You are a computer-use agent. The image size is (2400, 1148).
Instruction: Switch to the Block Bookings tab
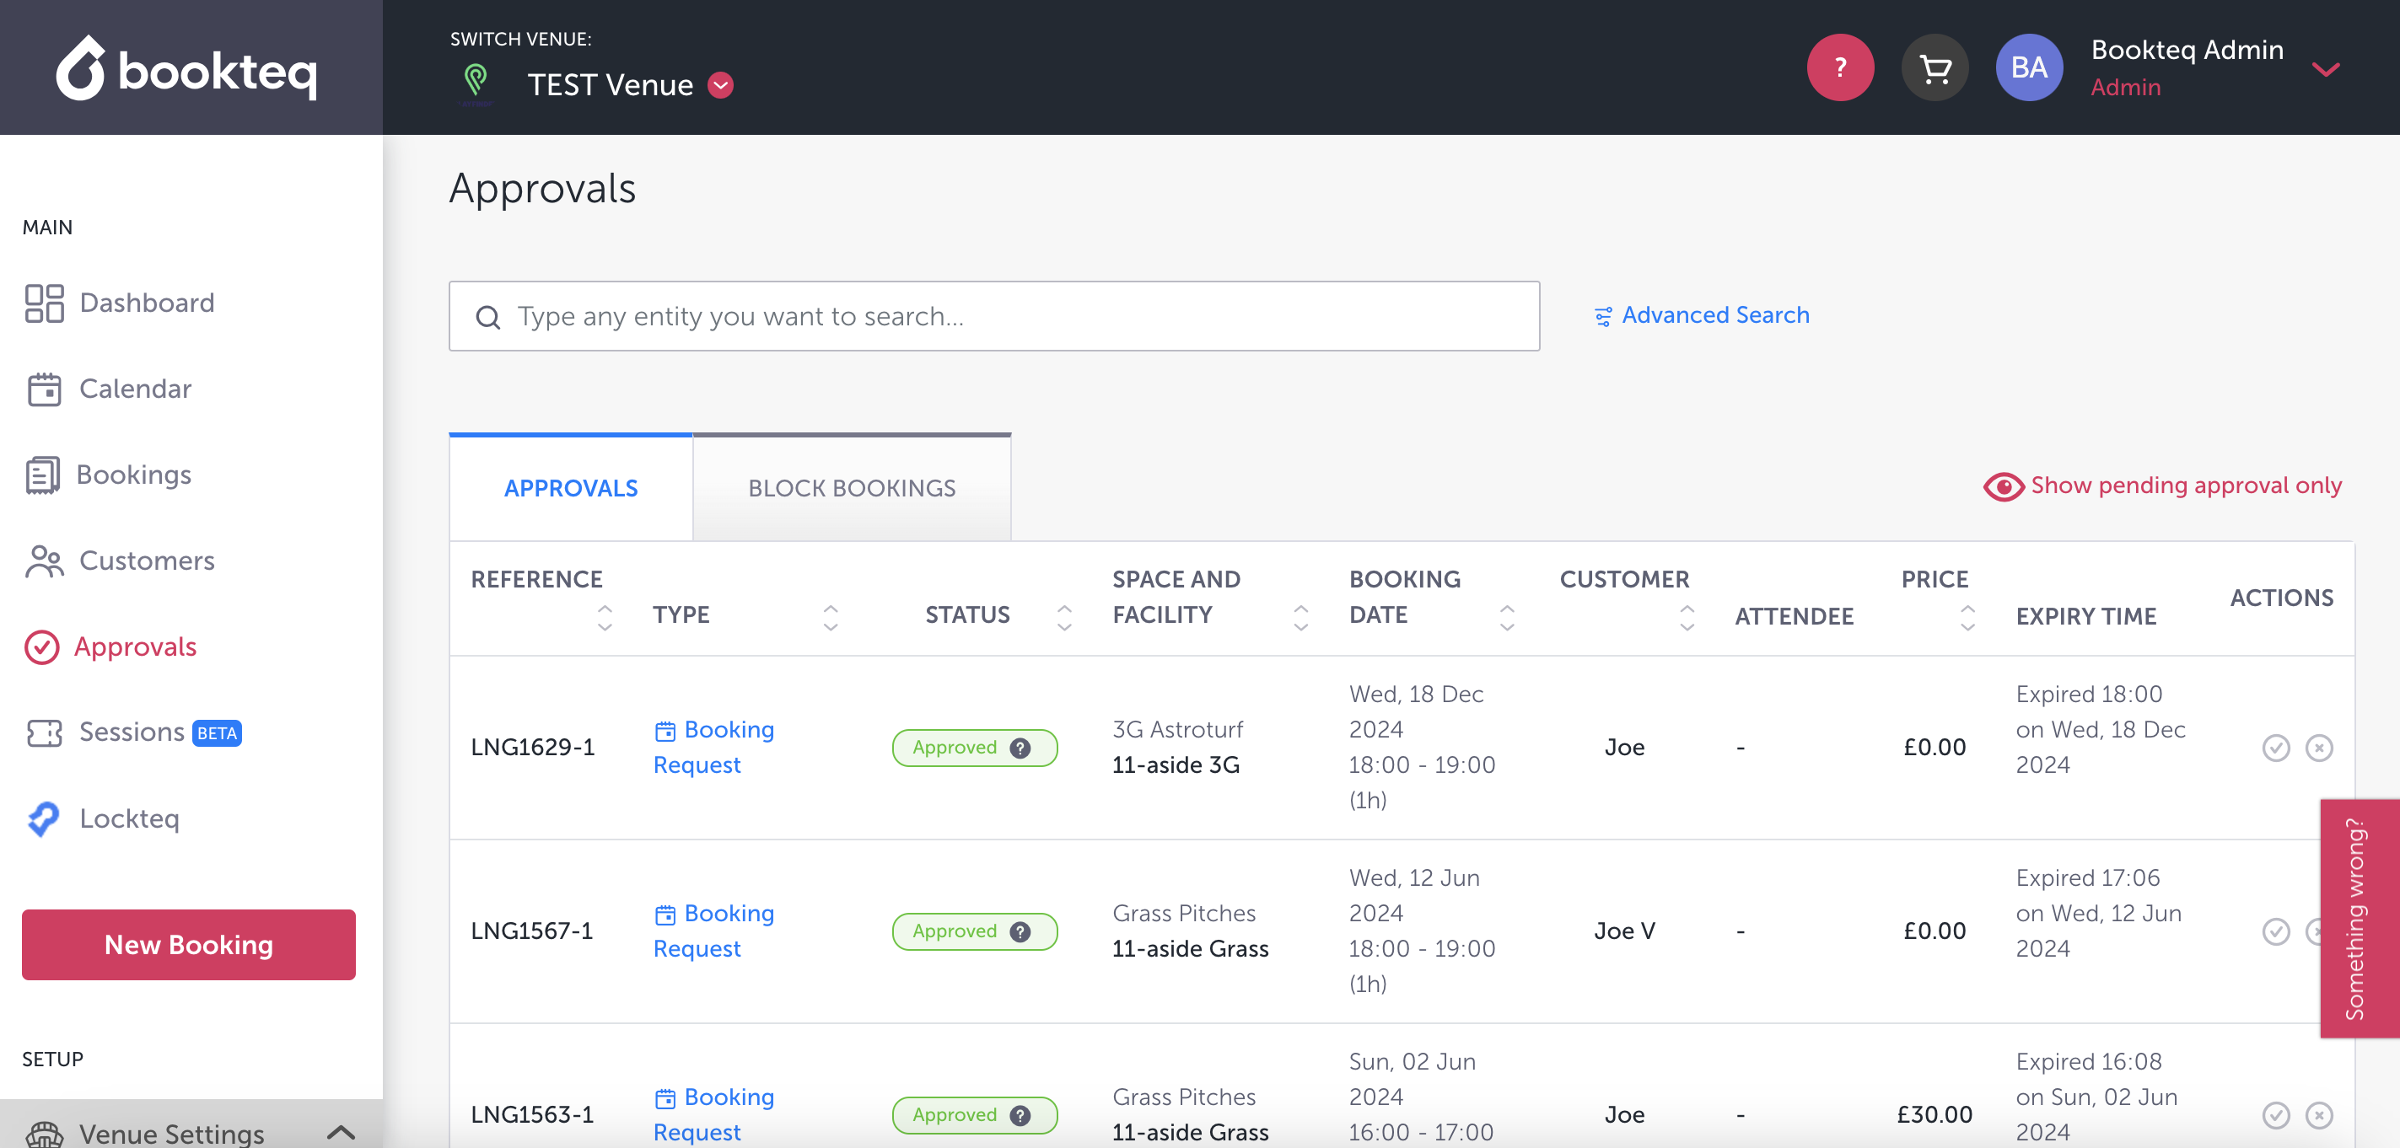(852, 488)
